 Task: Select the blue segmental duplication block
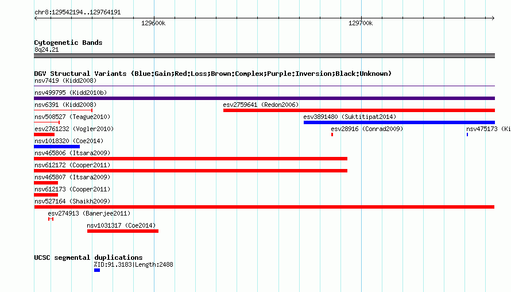(97, 270)
